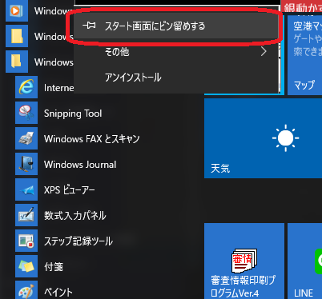This screenshot has width=322, height=299.
Task: Click the 数式入力パネル label
Action: tap(75, 216)
